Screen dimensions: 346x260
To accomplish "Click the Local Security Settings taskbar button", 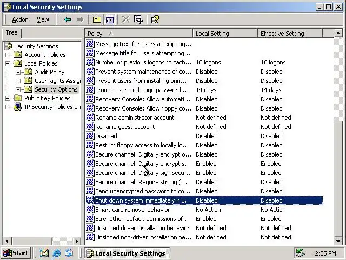I will pyautogui.click(x=127, y=253).
